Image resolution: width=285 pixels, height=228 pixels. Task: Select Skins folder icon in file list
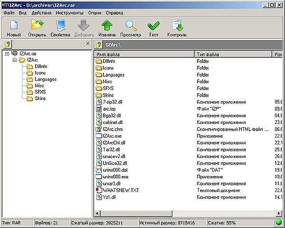click(x=99, y=95)
